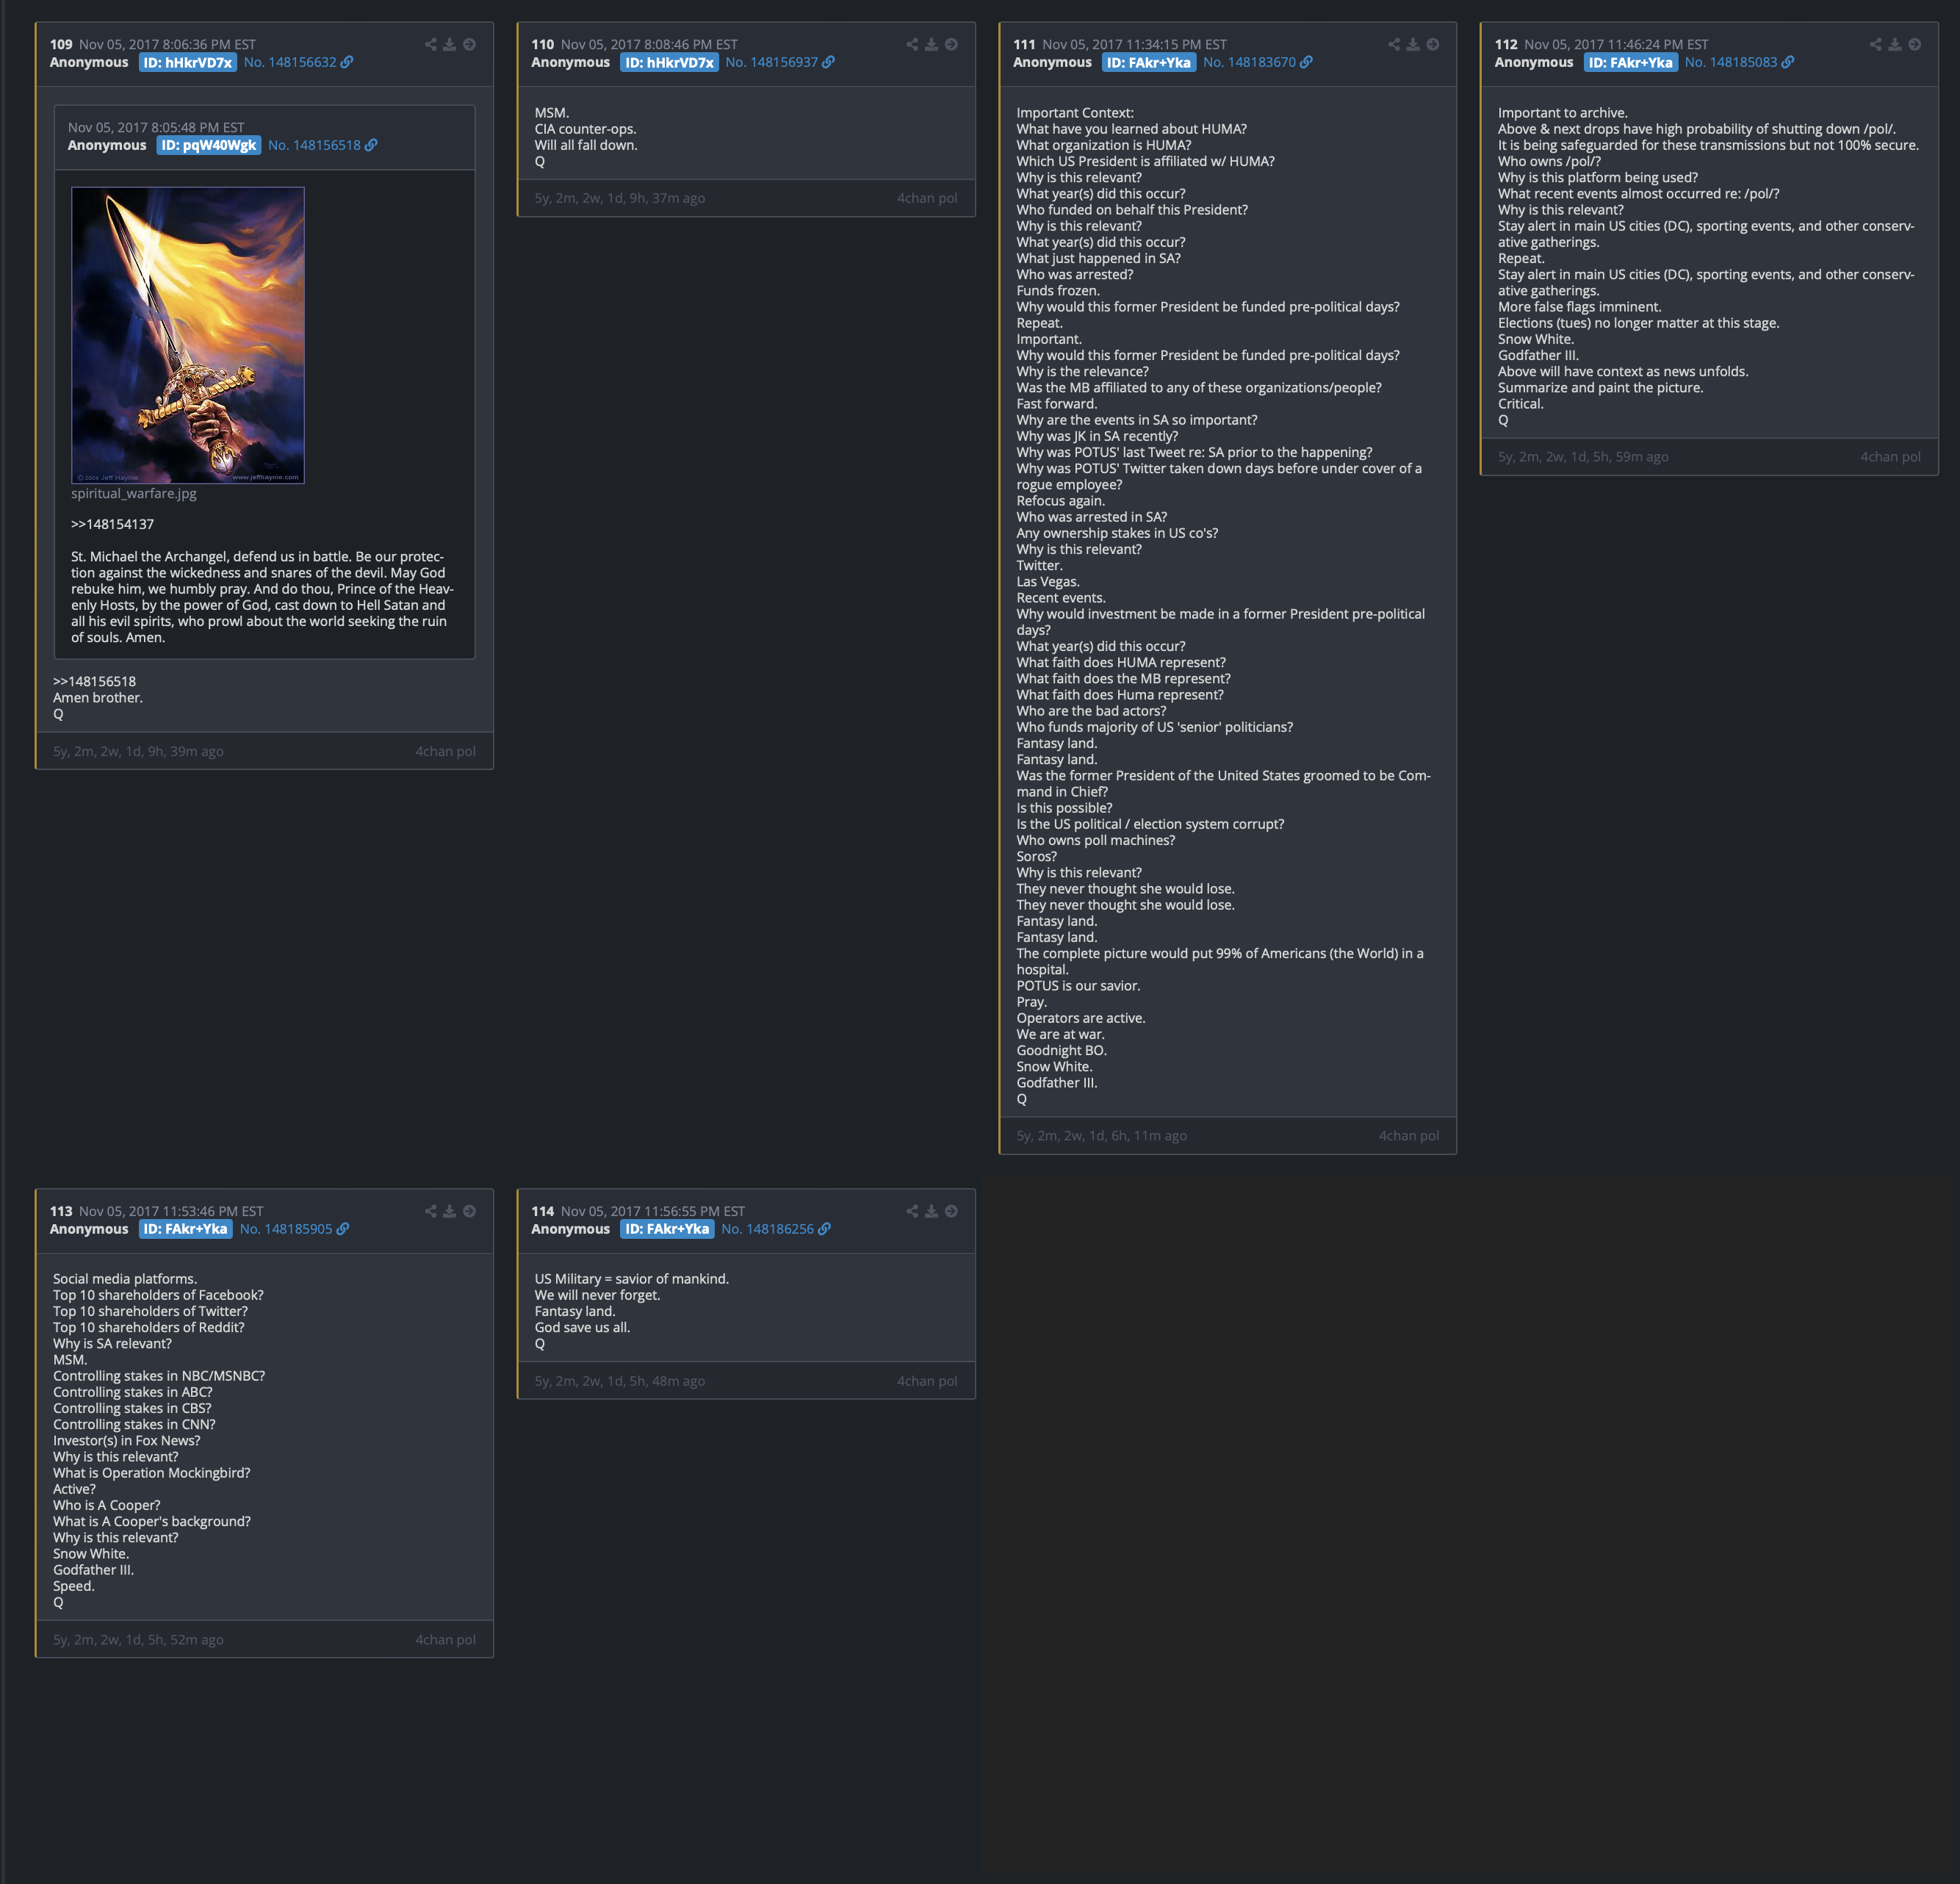
Task: Click timestamp Nov 05, 2017 8:06:36 PM EST
Action: [167, 45]
